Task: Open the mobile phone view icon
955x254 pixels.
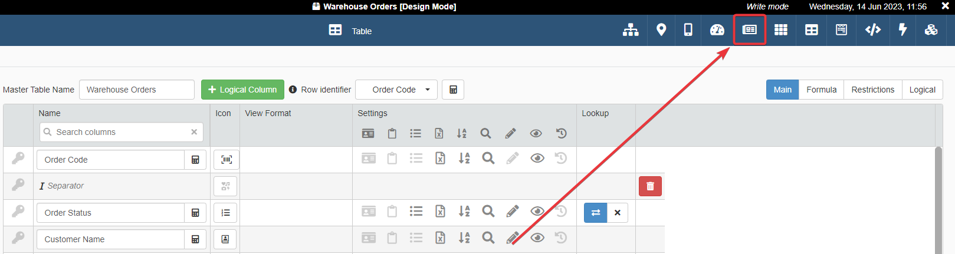Action: pyautogui.click(x=688, y=30)
